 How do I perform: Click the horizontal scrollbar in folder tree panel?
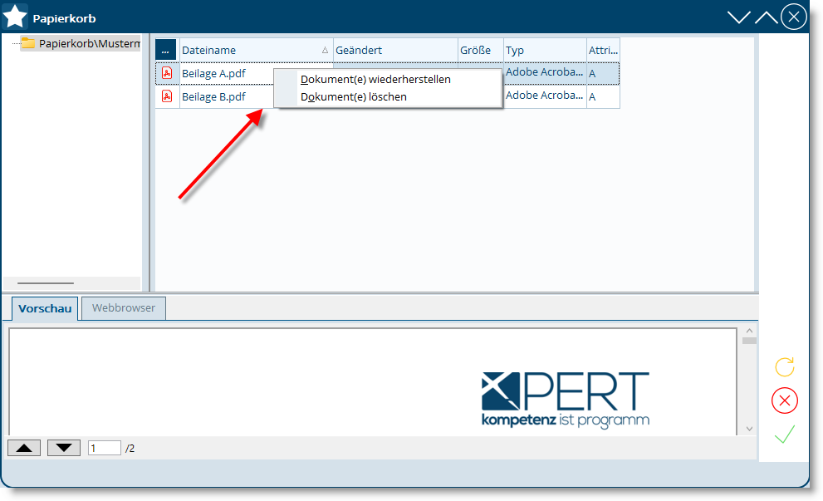pyautogui.click(x=46, y=283)
